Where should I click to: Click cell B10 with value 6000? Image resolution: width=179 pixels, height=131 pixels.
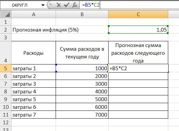[82, 107]
